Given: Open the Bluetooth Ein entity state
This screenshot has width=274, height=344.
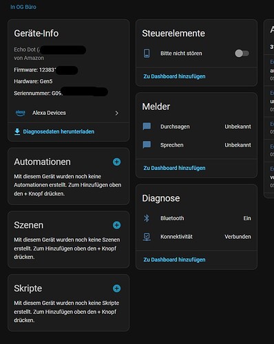Looking at the screenshot, I should tap(247, 218).
